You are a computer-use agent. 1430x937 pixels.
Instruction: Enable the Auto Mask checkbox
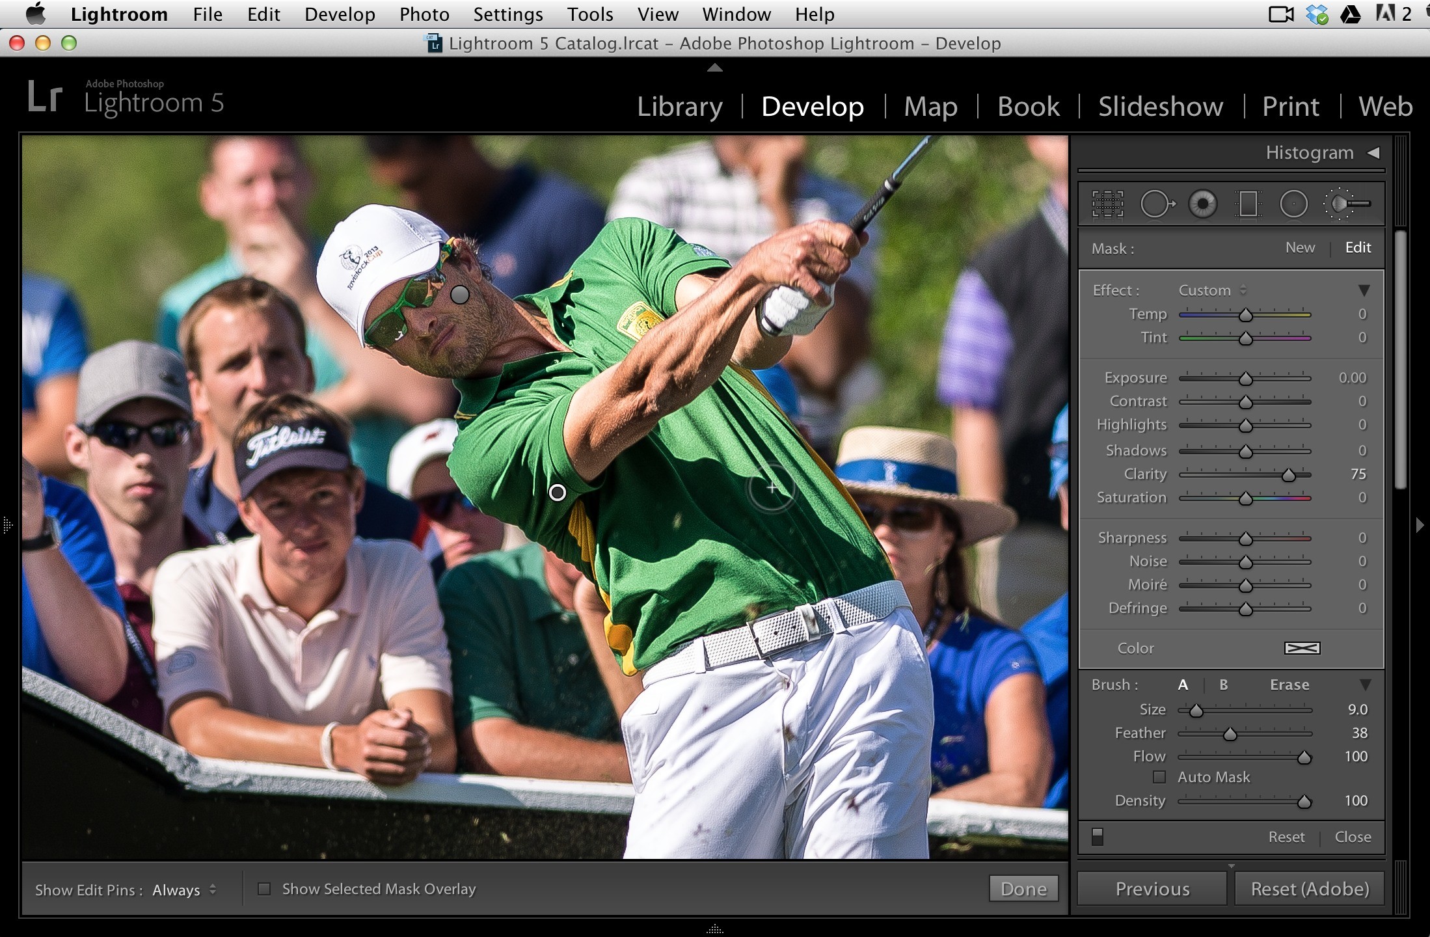coord(1159,777)
